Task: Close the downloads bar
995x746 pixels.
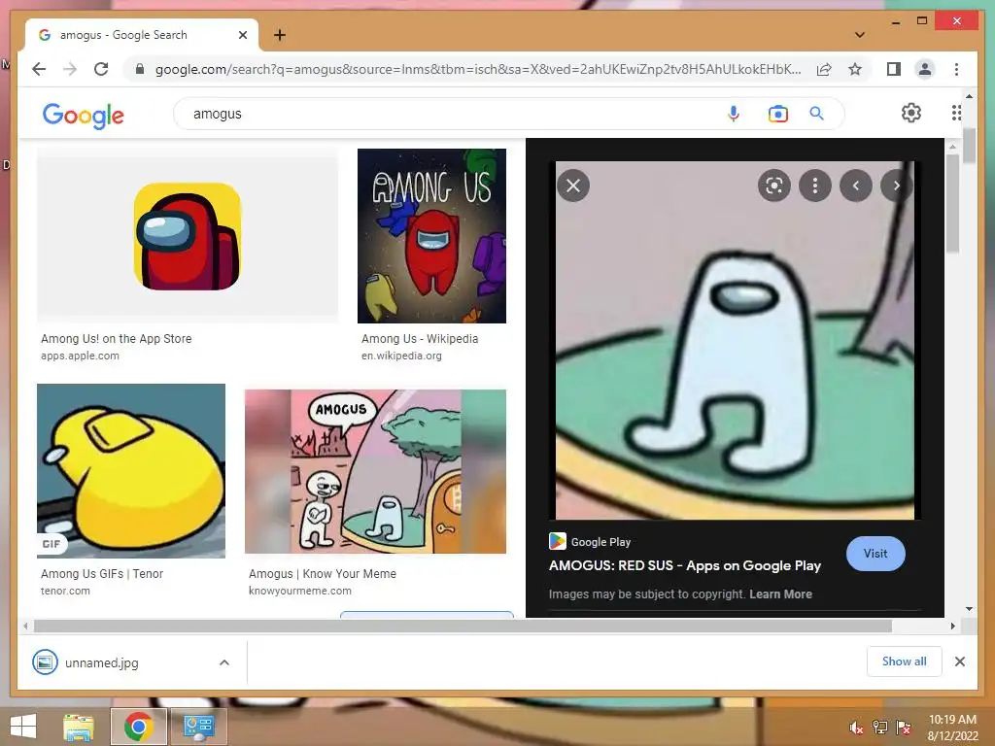Action: click(x=959, y=661)
